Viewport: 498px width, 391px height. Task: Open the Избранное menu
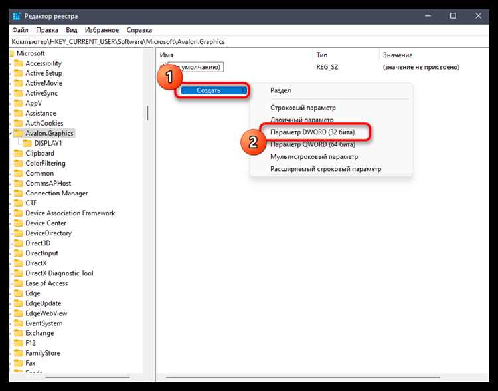pos(102,30)
